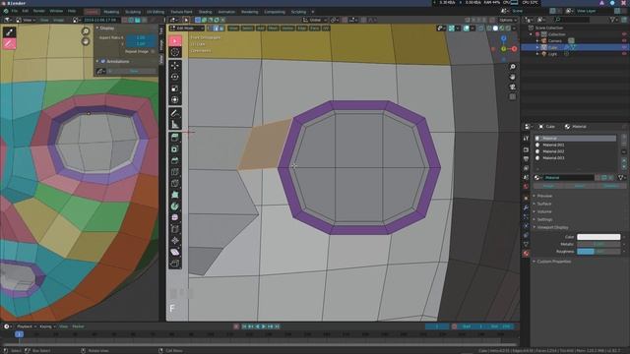
Task: Select the viewport Annotate pencil tool
Action: click(x=175, y=113)
